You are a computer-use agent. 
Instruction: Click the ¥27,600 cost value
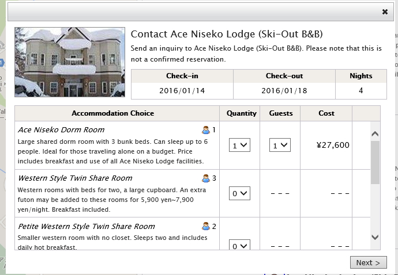333,145
